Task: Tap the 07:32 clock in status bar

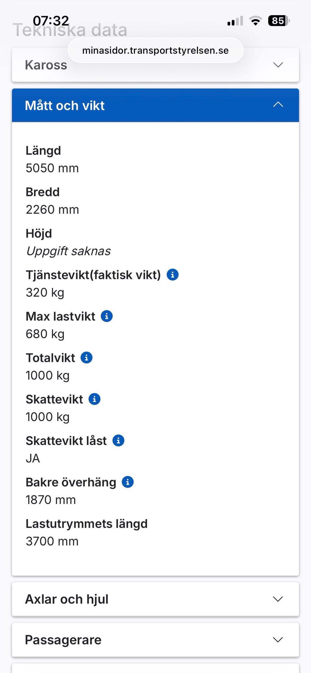Action: (x=51, y=21)
